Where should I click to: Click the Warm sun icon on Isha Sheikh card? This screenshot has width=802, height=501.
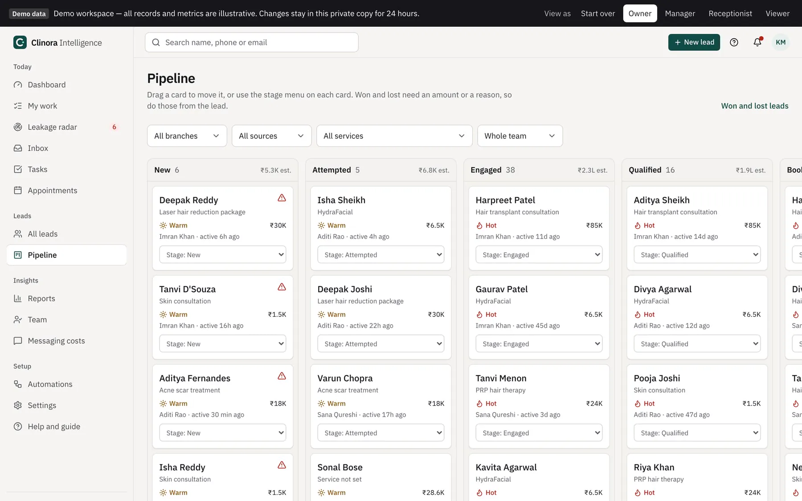321,226
